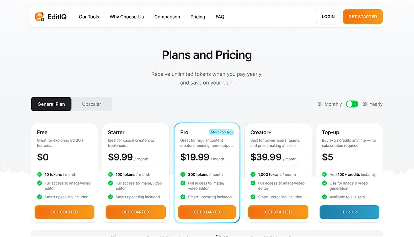The image size is (414, 237).
Task: Click the checkmark beside 300 tokens
Action: click(x=183, y=175)
